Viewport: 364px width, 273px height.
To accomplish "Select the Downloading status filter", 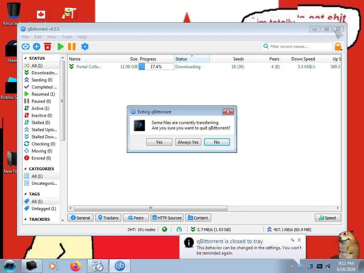I will point(41,73).
